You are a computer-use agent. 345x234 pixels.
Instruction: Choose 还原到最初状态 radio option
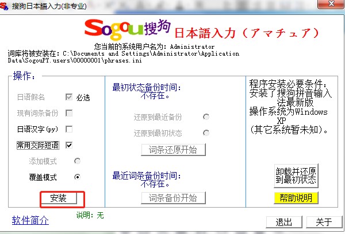tap(206, 133)
